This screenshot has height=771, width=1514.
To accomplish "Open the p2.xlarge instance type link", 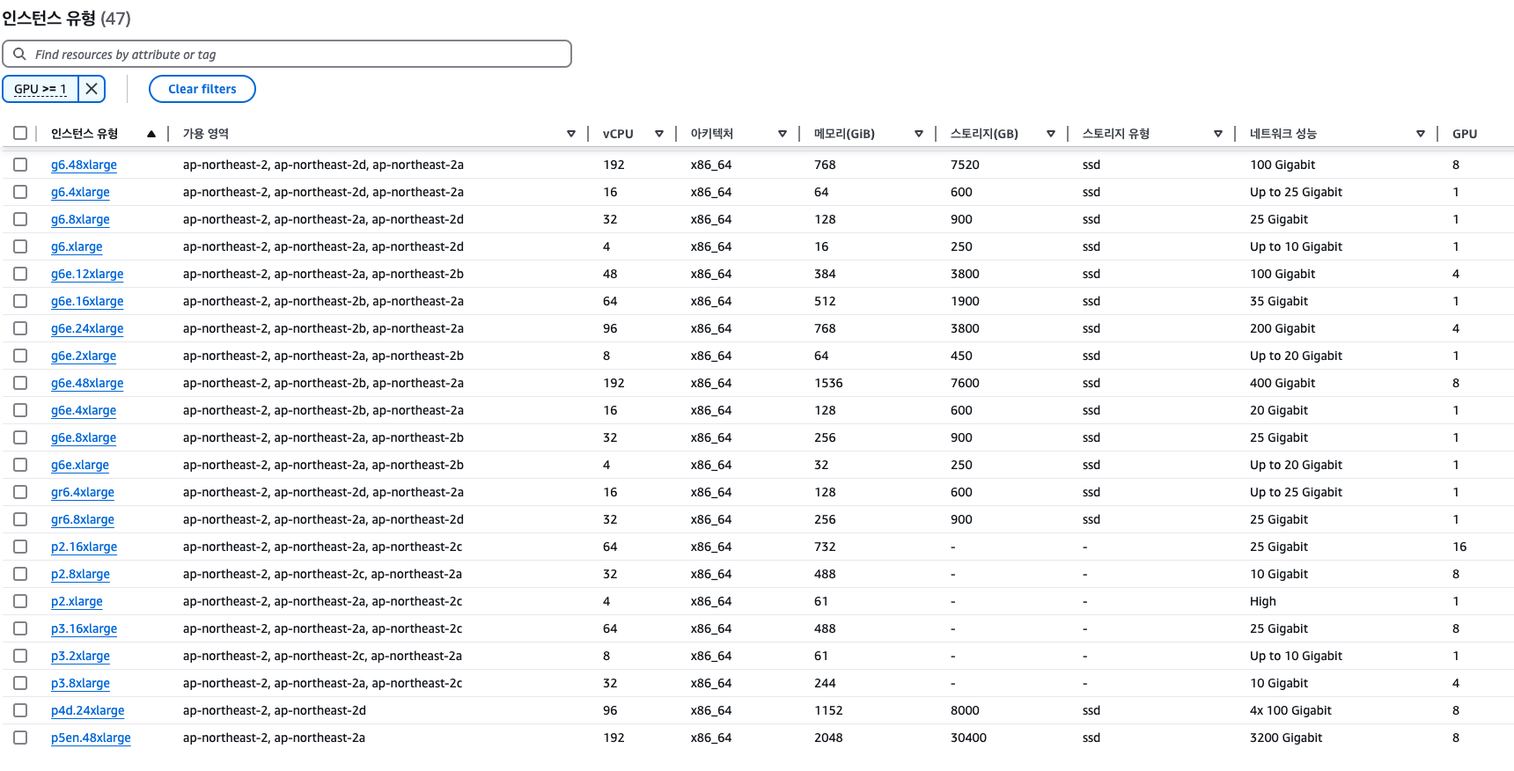I will click(77, 601).
